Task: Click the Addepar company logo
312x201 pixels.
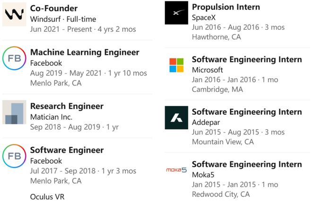Action: [x=176, y=118]
